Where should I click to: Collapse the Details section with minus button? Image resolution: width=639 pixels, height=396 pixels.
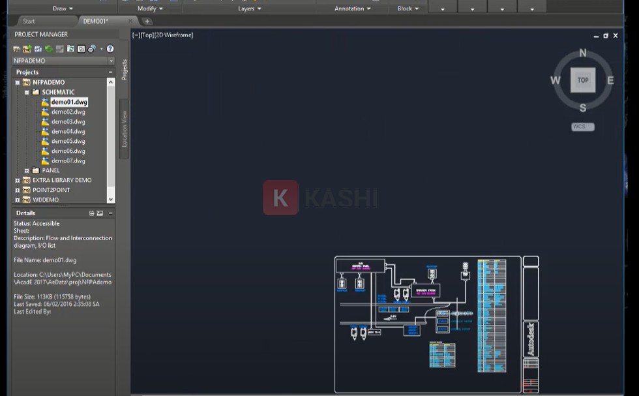[x=110, y=213]
